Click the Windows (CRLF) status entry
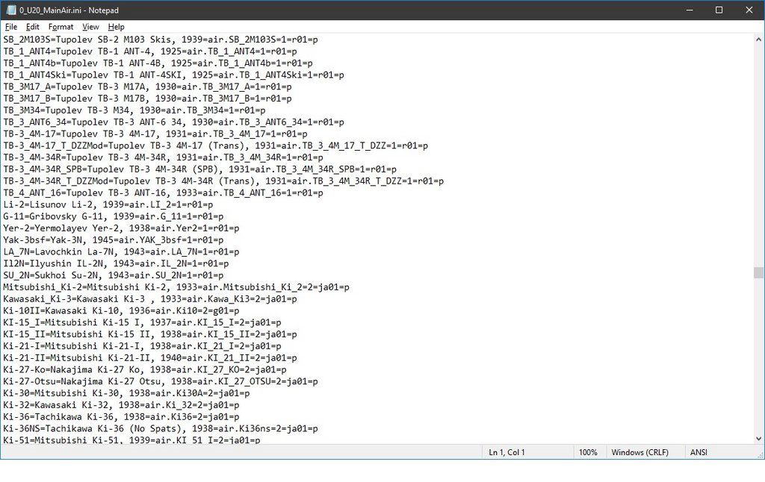Image resolution: width=765 pixels, height=482 pixels. click(x=639, y=452)
